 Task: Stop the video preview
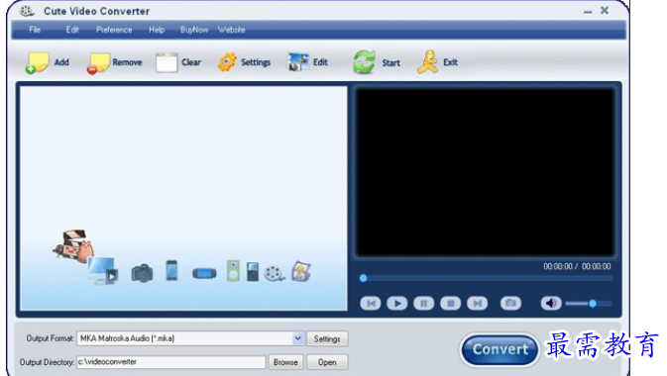(x=451, y=304)
